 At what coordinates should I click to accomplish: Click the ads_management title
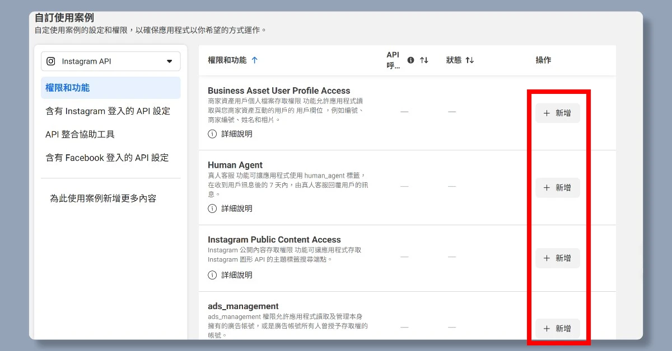point(243,306)
